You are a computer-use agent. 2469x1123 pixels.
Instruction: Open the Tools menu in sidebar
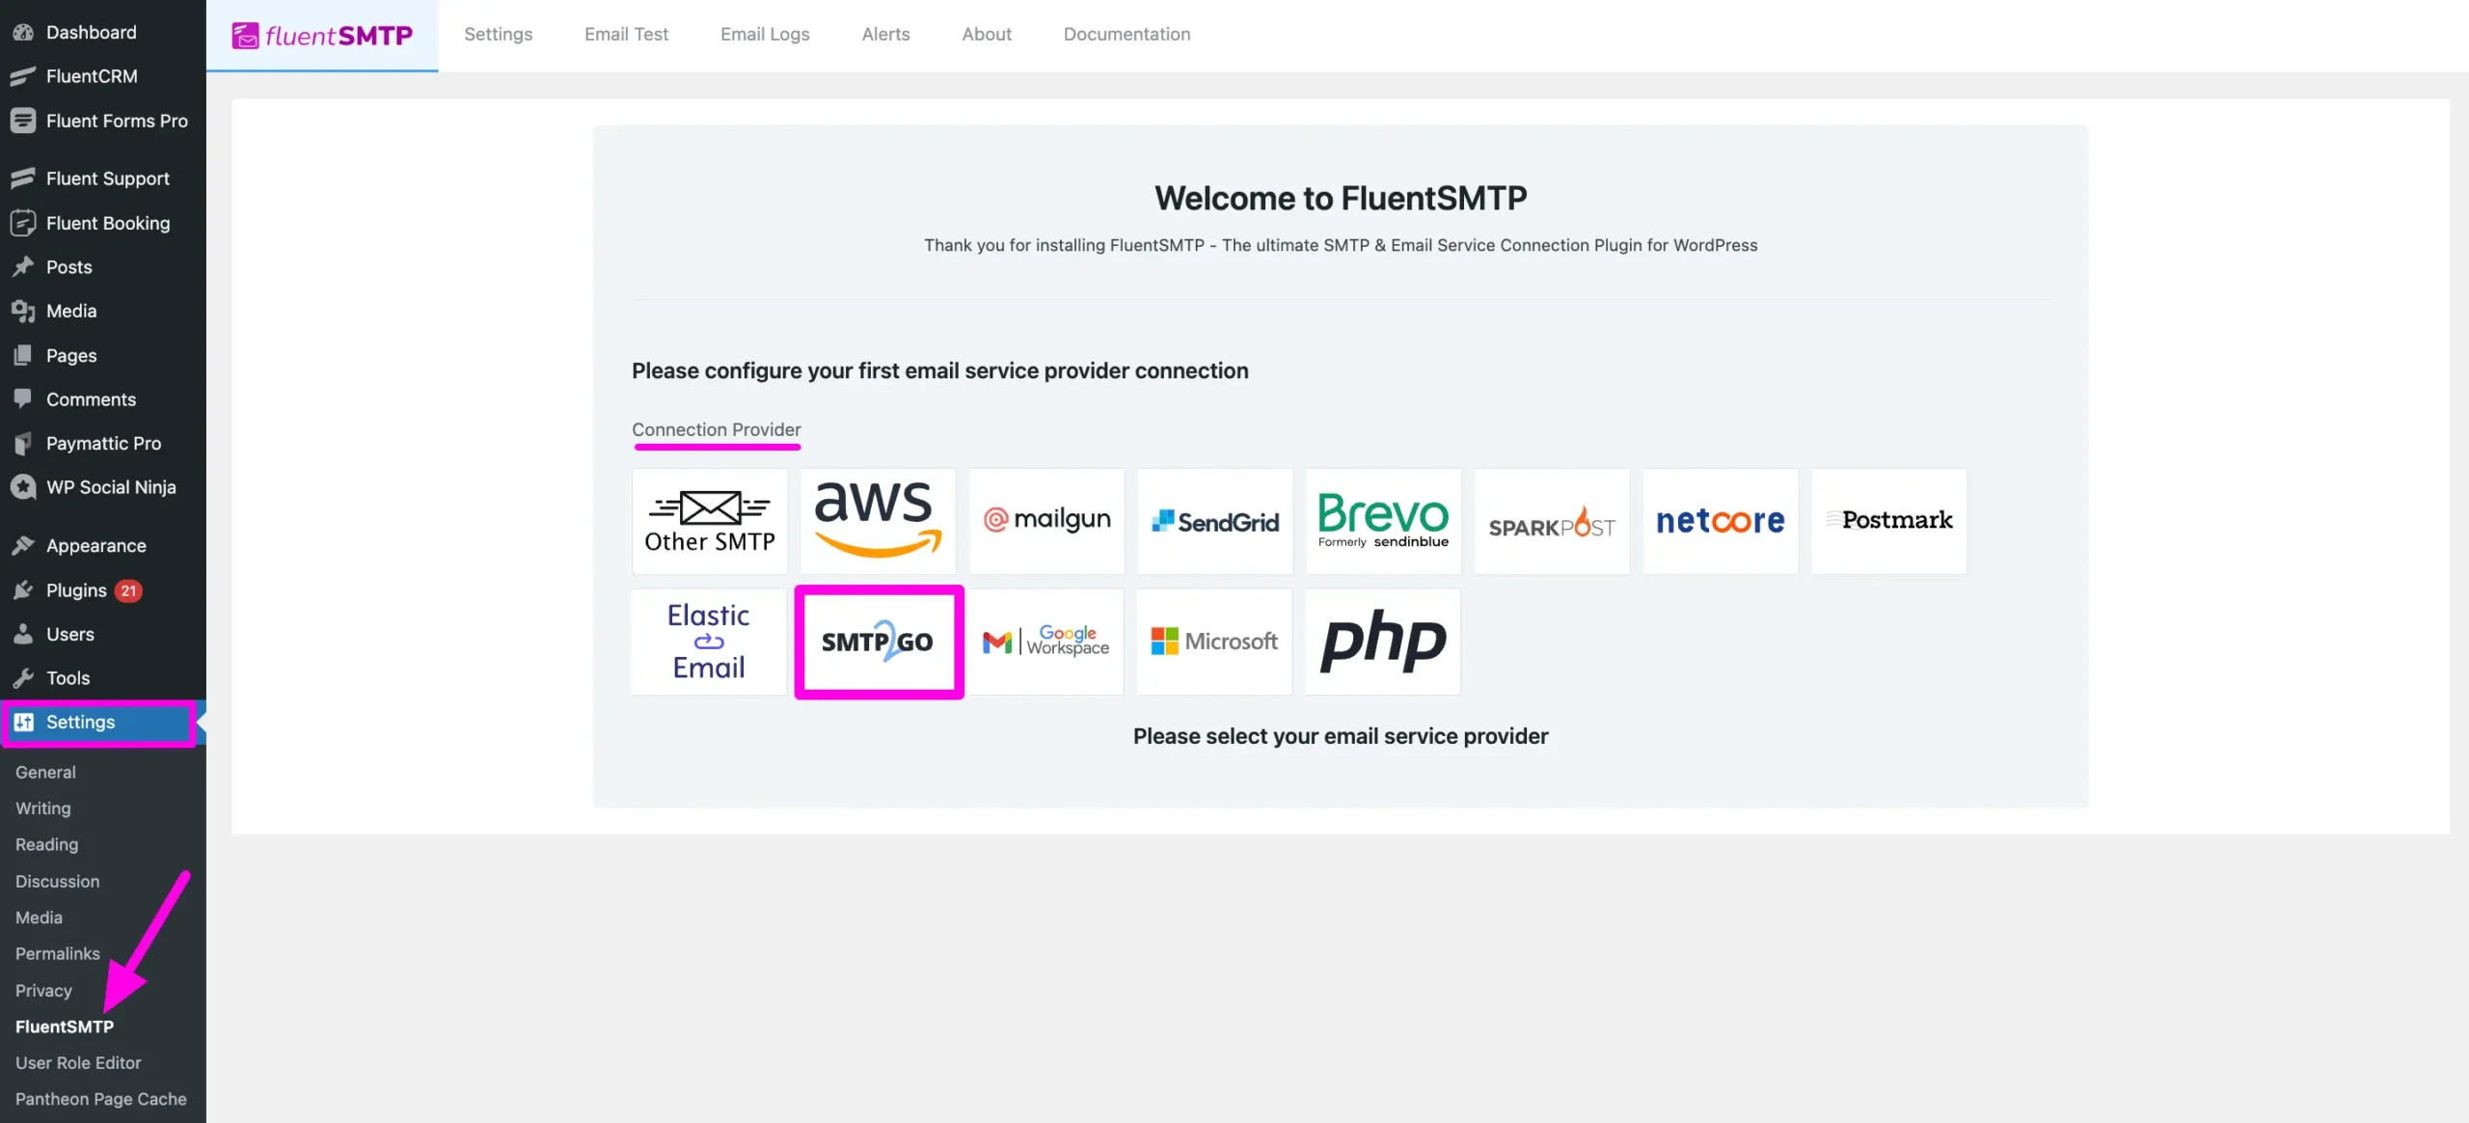103,678
